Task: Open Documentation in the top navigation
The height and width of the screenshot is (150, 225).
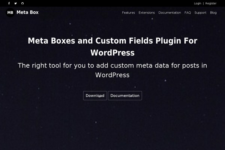Action: [169, 13]
